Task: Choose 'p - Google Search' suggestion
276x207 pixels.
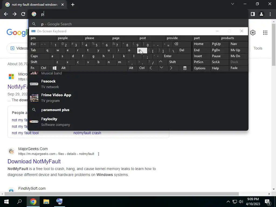Action: [138, 24]
